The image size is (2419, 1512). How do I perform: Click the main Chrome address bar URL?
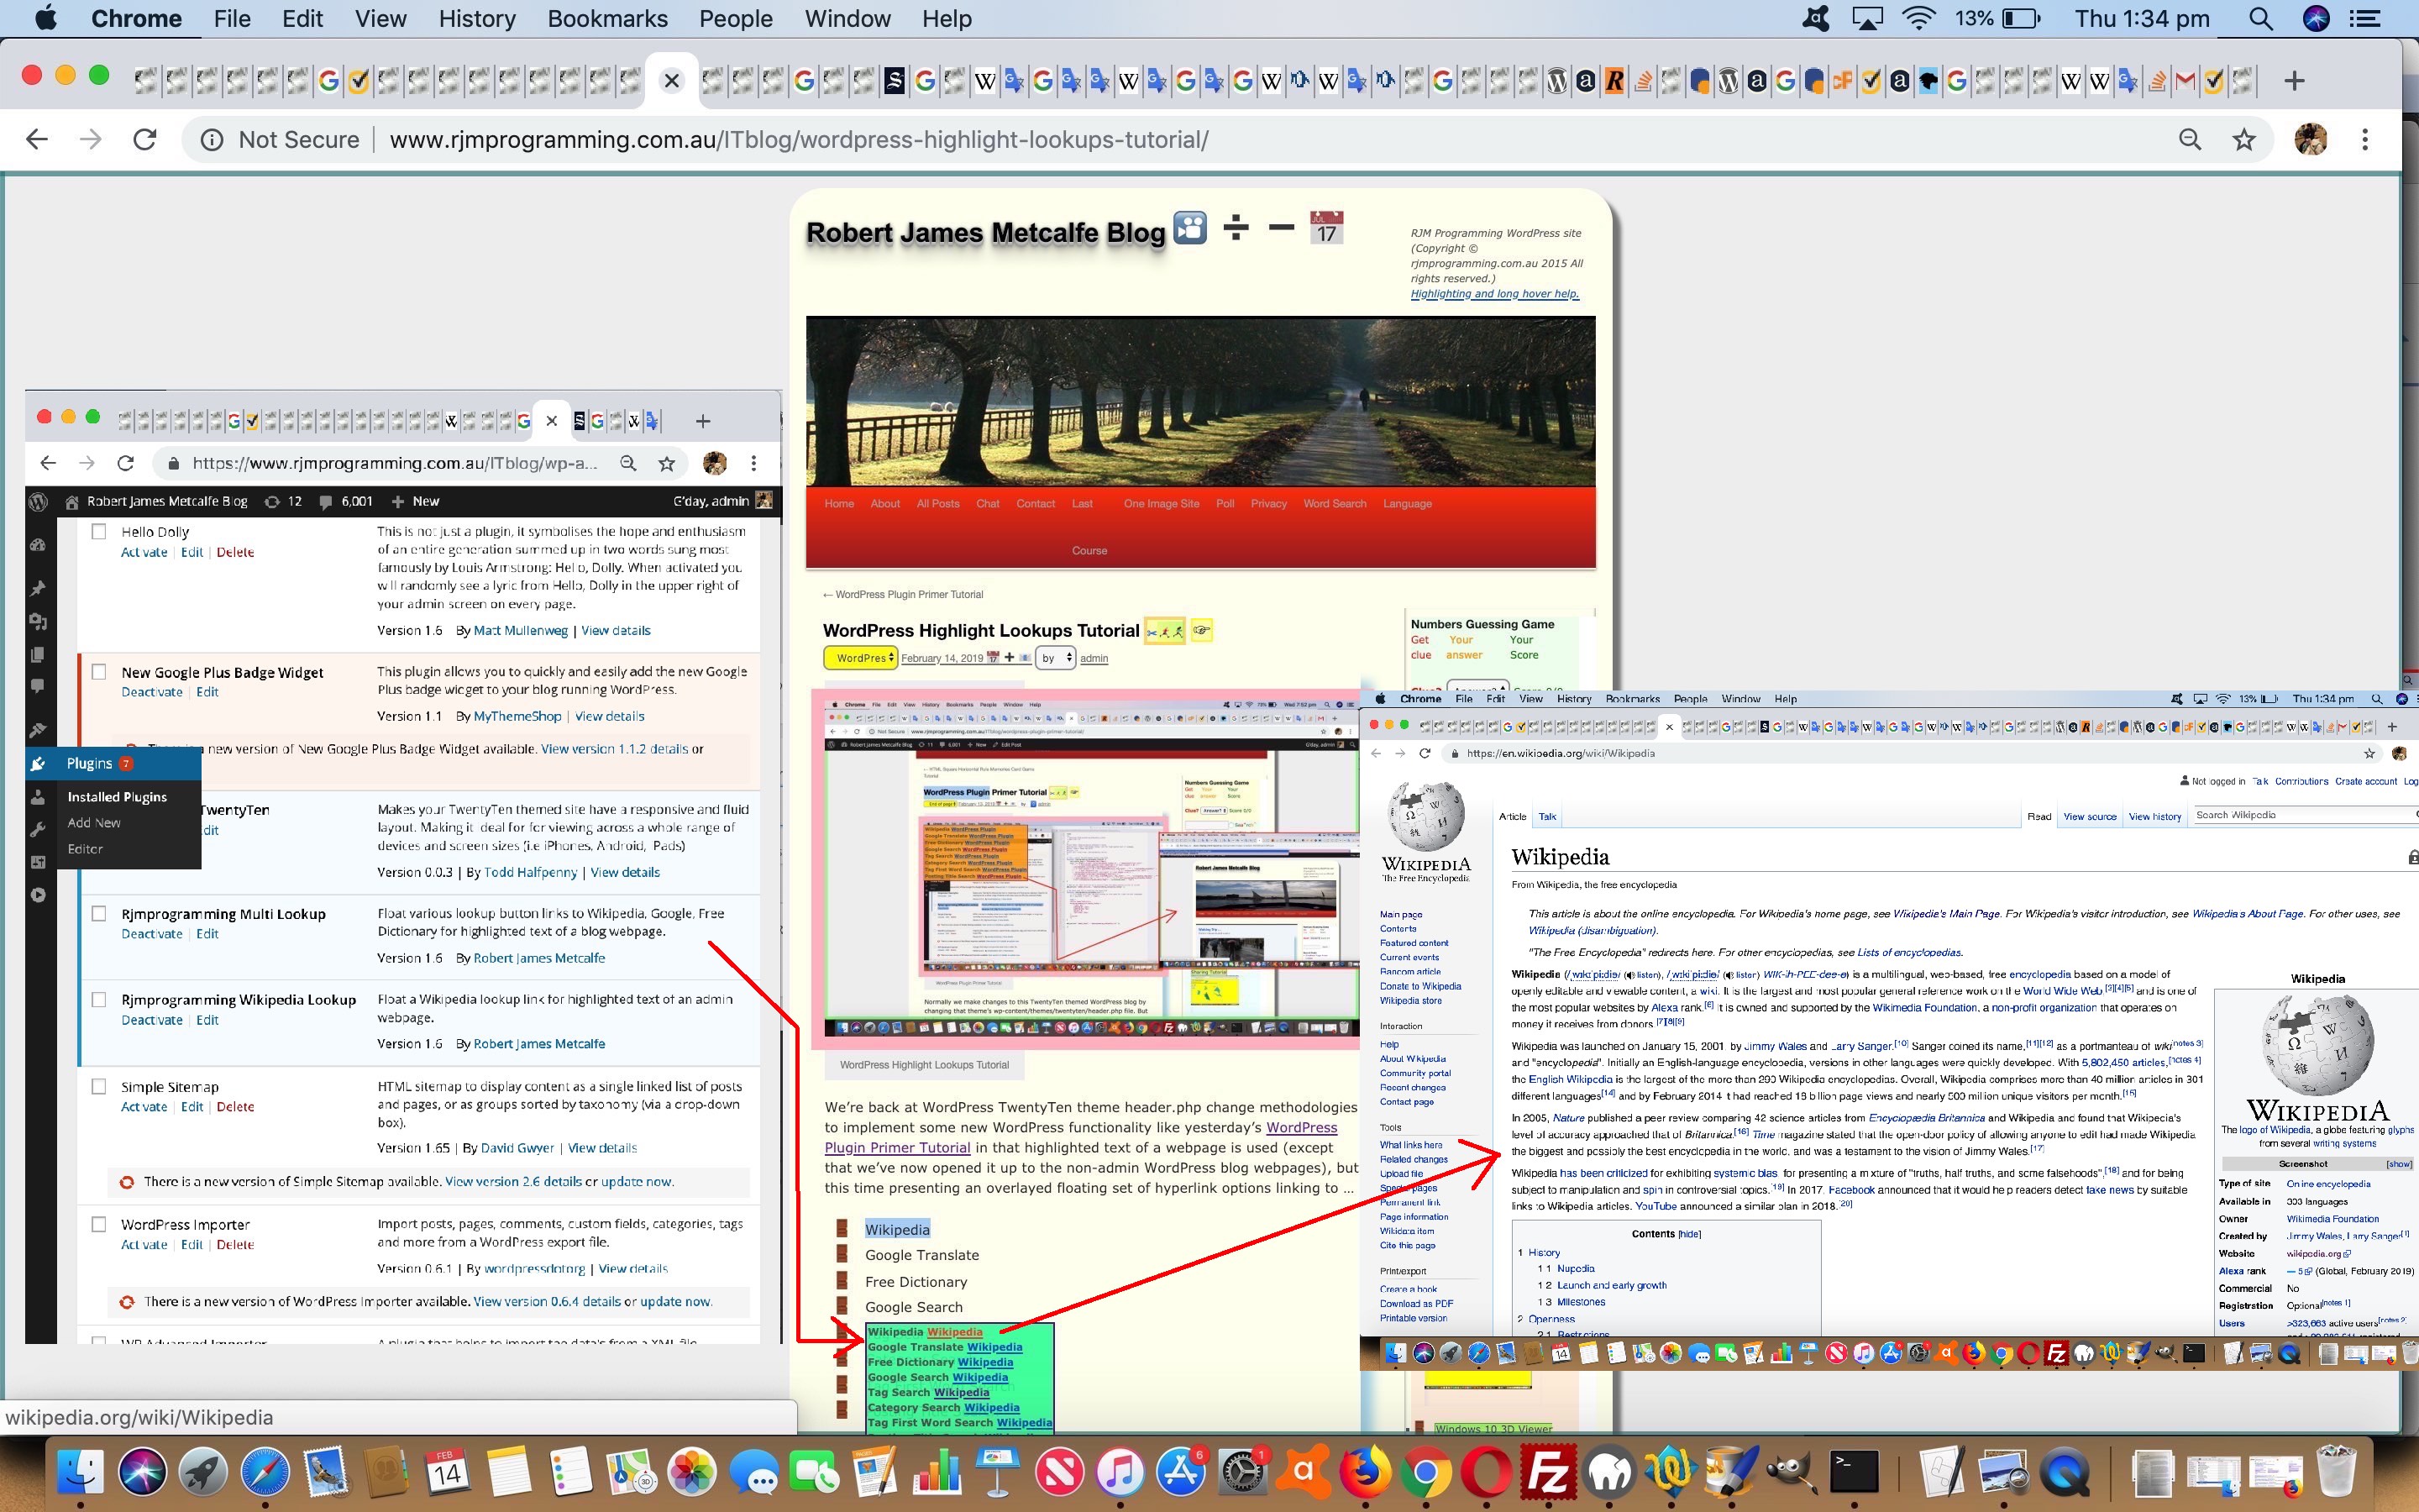(799, 140)
